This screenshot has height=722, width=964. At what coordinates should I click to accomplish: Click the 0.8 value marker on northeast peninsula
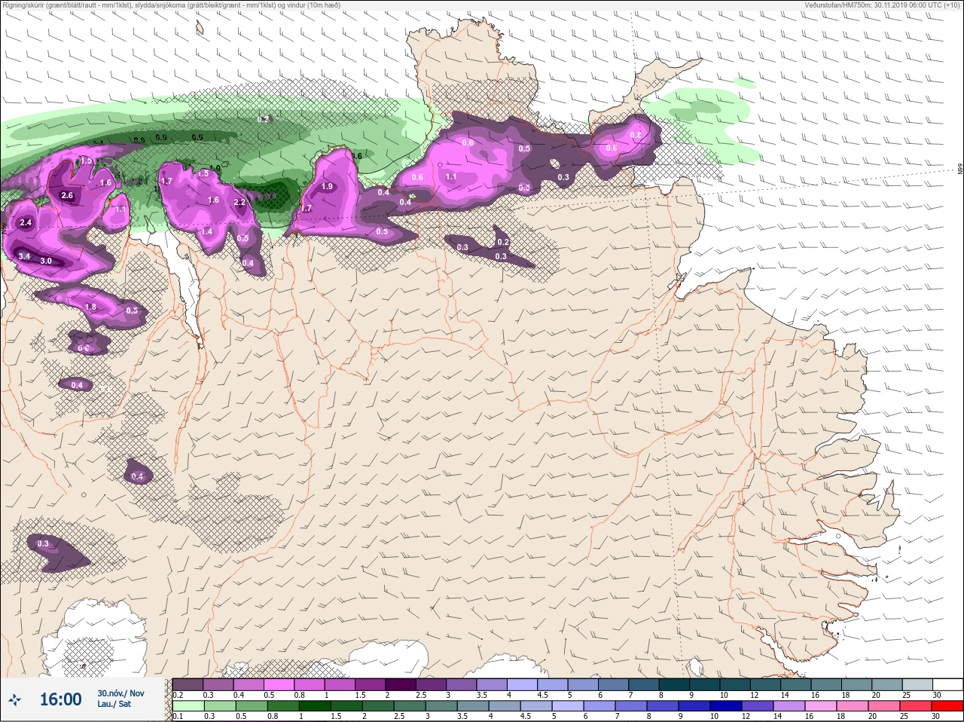(x=635, y=135)
